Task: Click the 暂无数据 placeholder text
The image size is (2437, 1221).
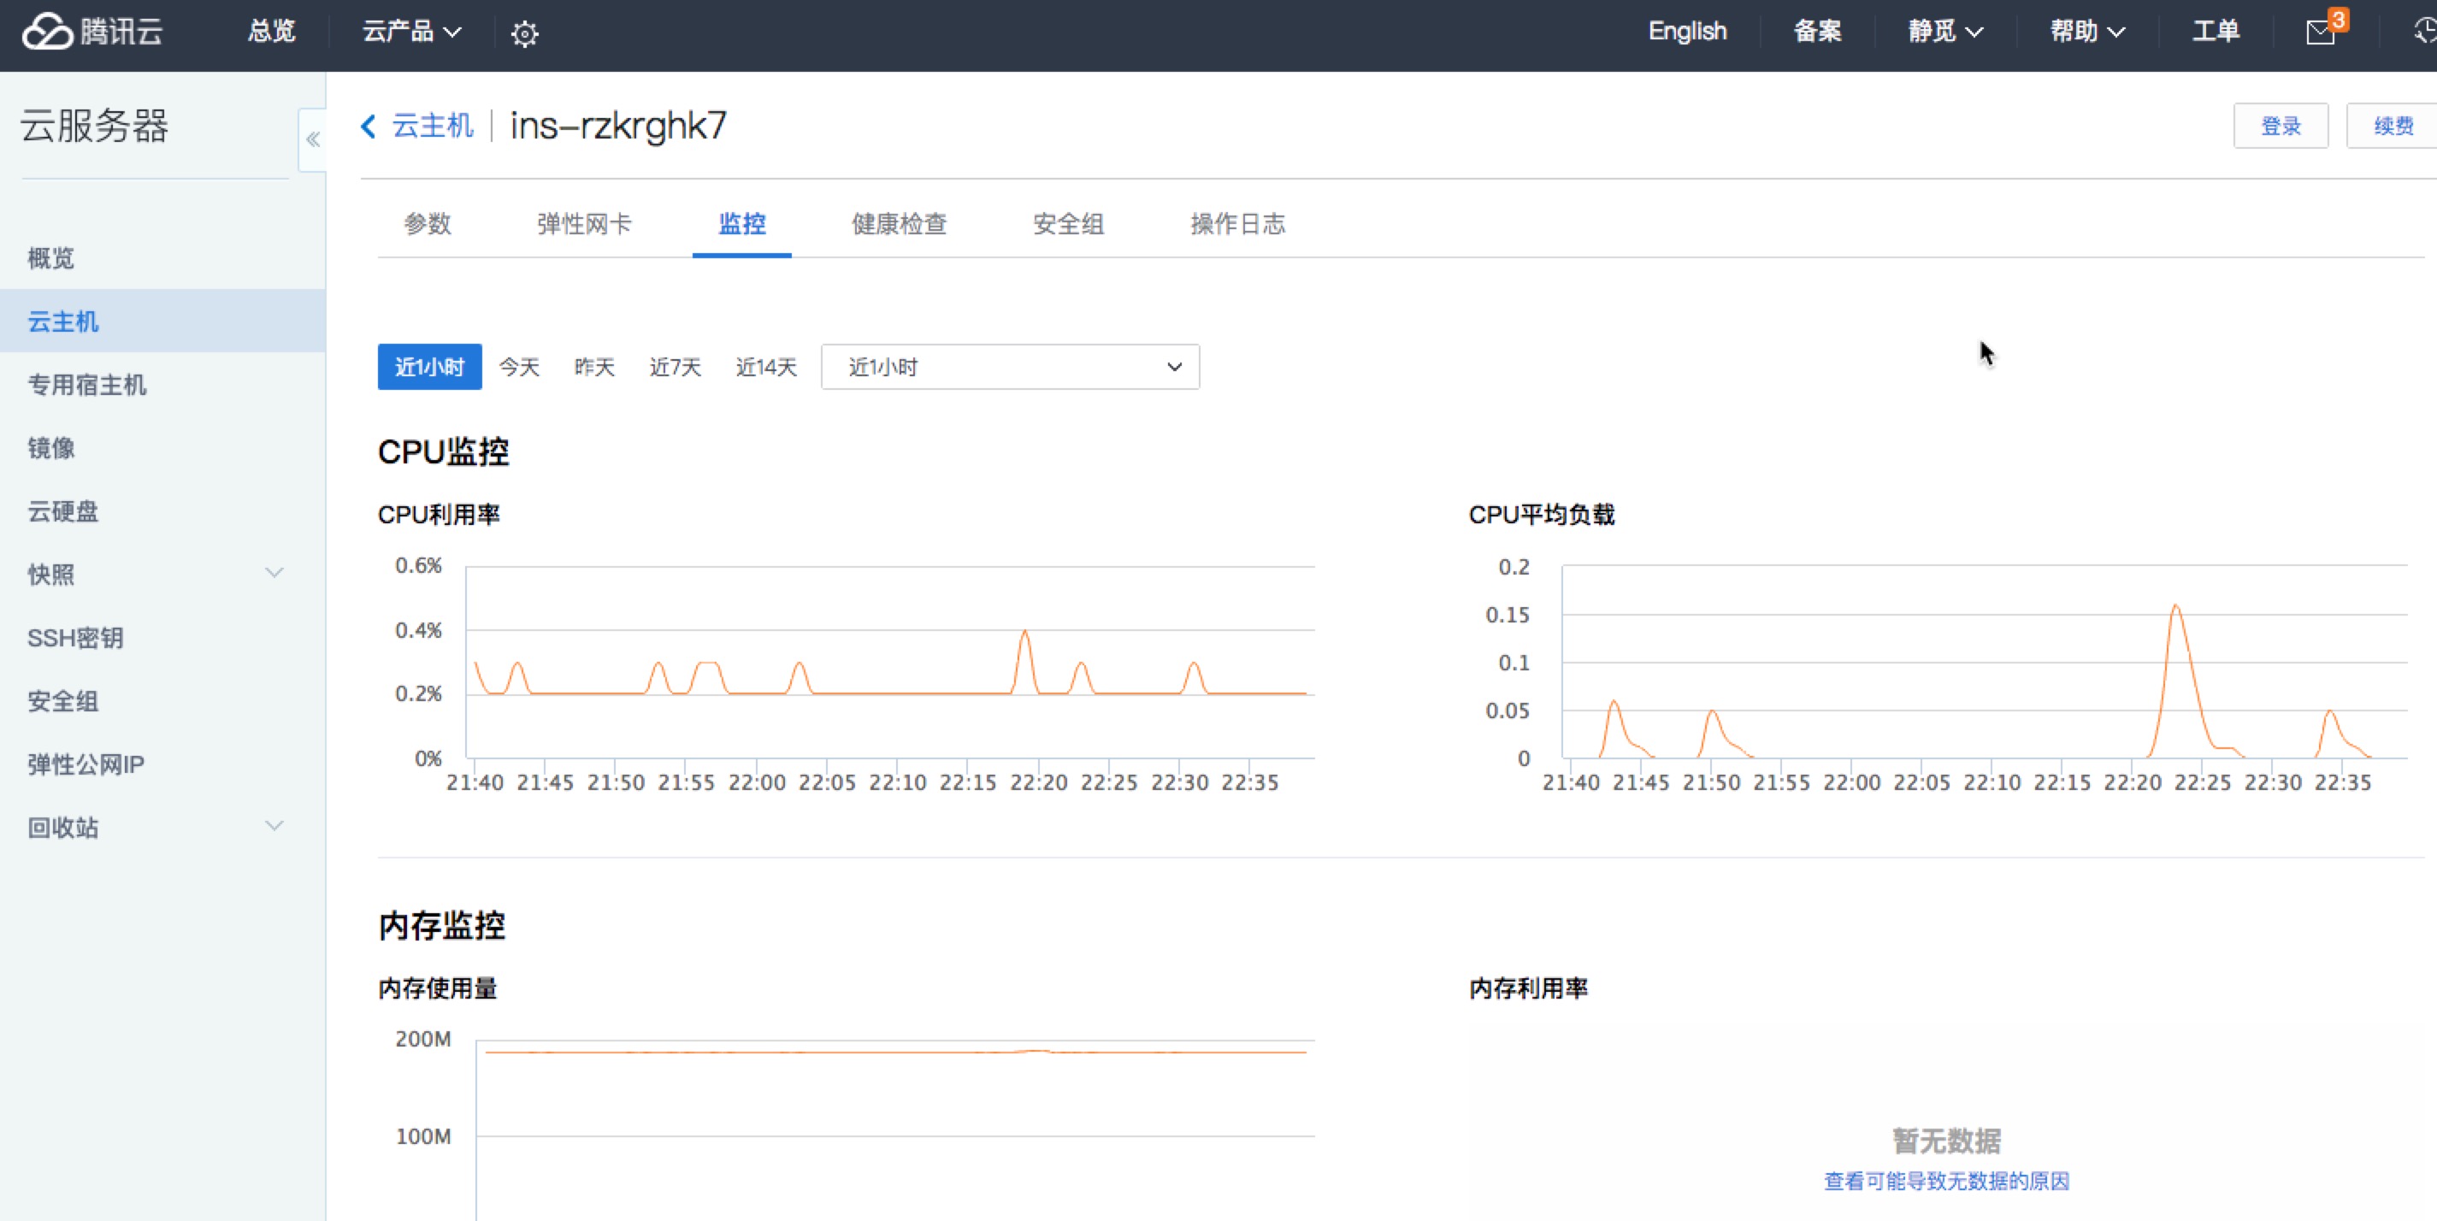Action: [1947, 1141]
